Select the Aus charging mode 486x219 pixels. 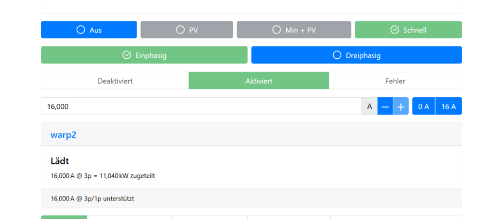88,30
